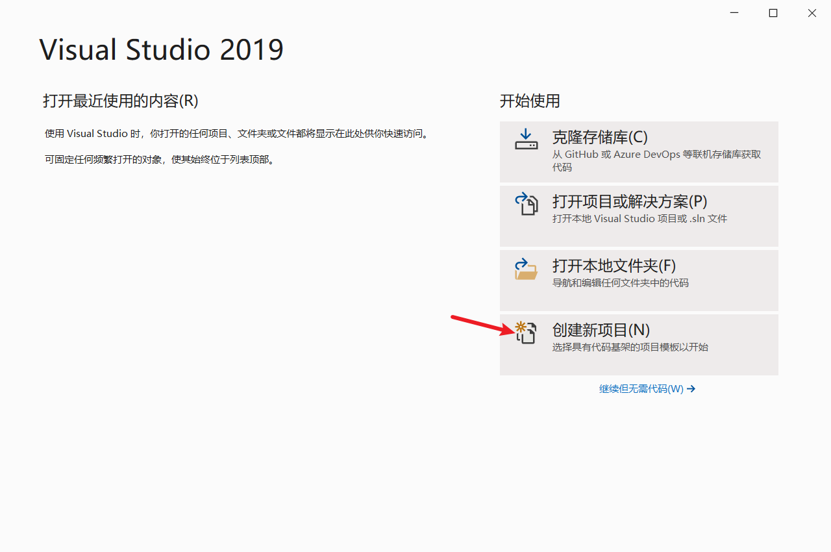Image resolution: width=831 pixels, height=552 pixels.
Task: Click the 可固定任何频繁打开的对象 hint text
Action: [x=160, y=159]
